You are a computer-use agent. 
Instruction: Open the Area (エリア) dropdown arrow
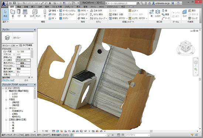[137, 11]
